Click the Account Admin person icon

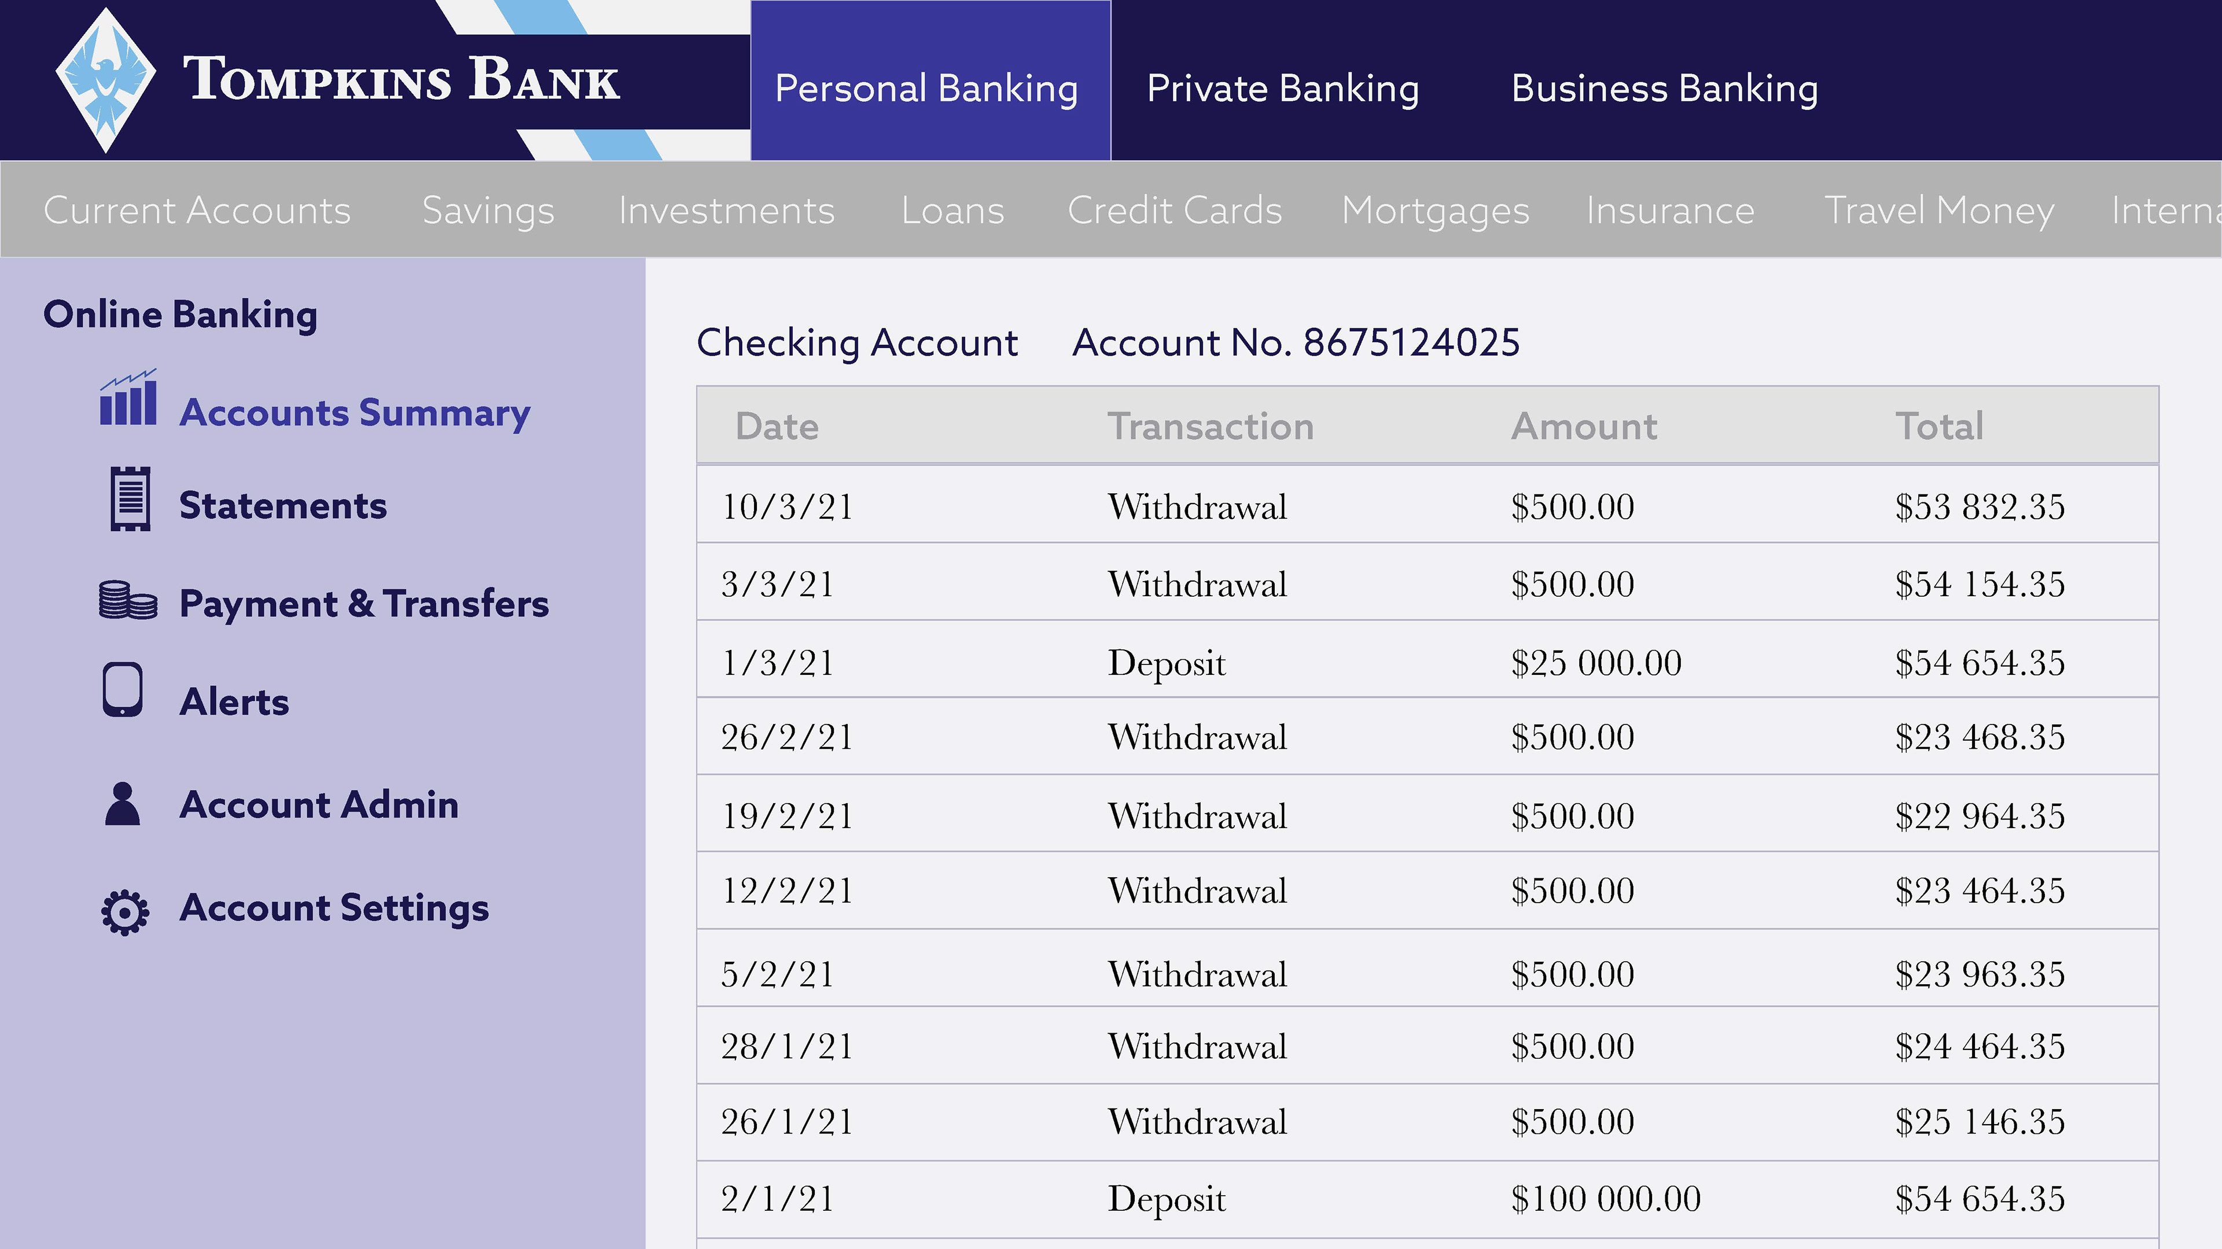click(x=123, y=804)
